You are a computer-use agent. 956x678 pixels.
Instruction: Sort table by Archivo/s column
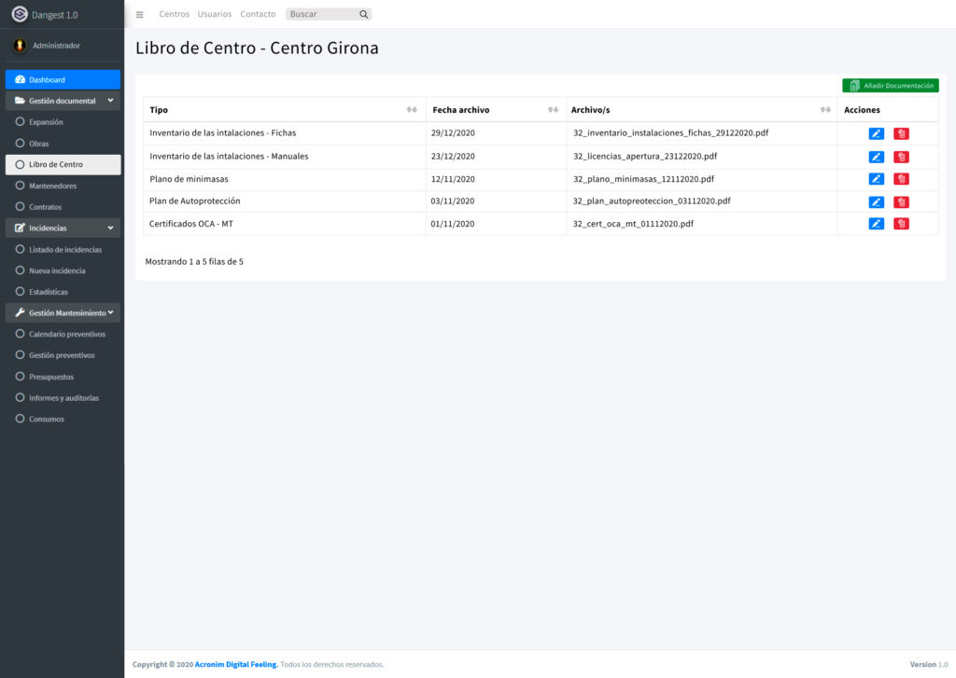825,110
